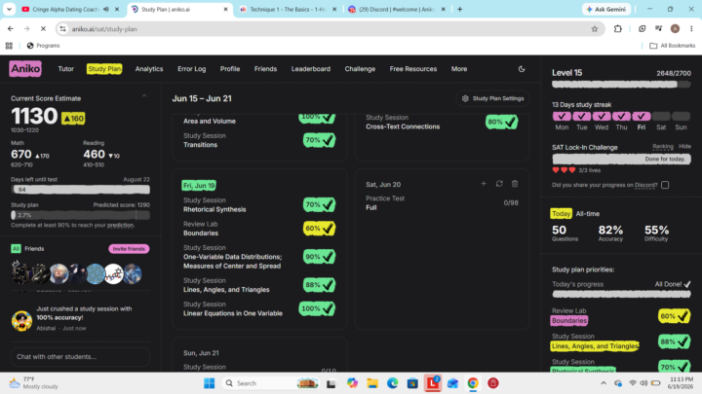Click the plus icon for Sat, Jun 20
This screenshot has height=394, width=702.
tap(484, 184)
